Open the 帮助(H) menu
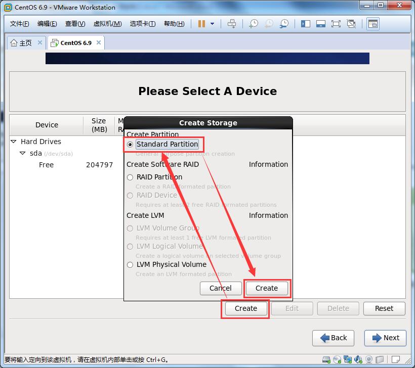Screen dimensions: 415x368 174,24
